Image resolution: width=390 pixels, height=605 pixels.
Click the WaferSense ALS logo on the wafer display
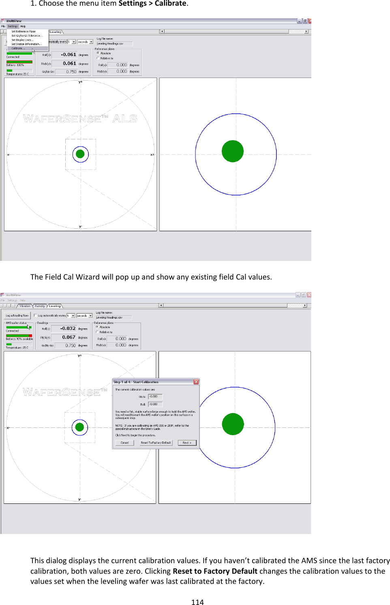(x=81, y=119)
